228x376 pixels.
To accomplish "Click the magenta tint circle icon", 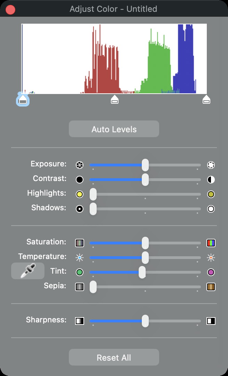I will 211,272.
